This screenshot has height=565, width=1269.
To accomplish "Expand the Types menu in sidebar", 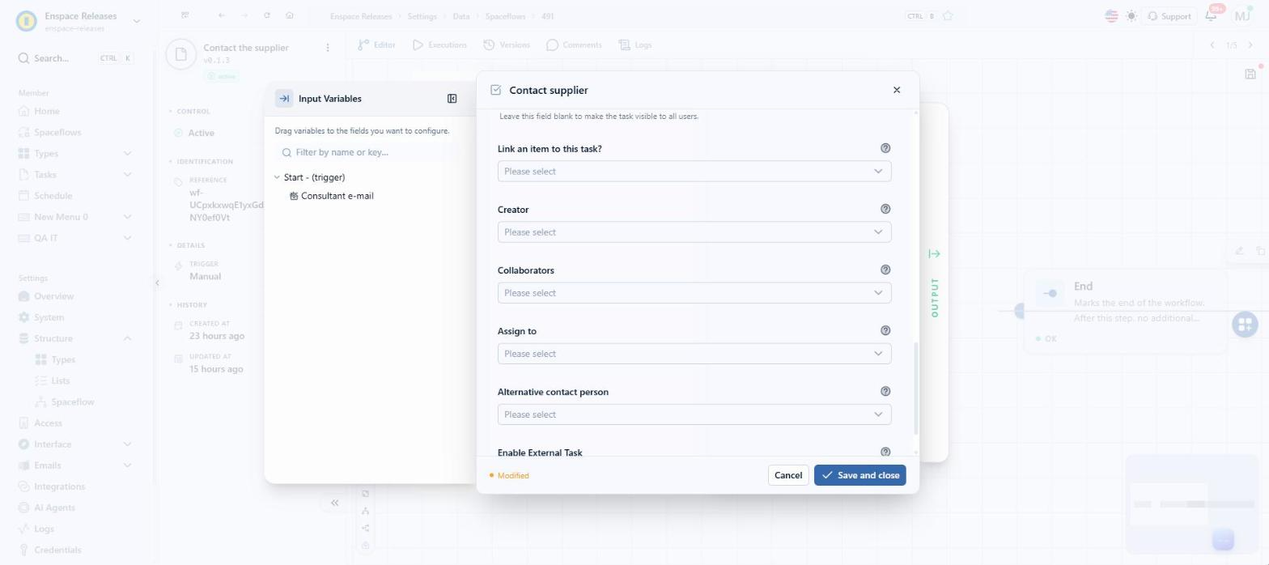I will click(x=127, y=154).
